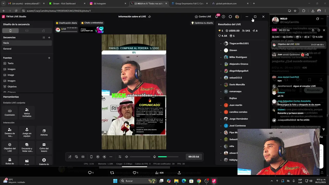Click the dashed-circle replay capture icon

104,157
